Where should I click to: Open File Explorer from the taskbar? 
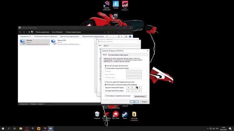coord(21,128)
